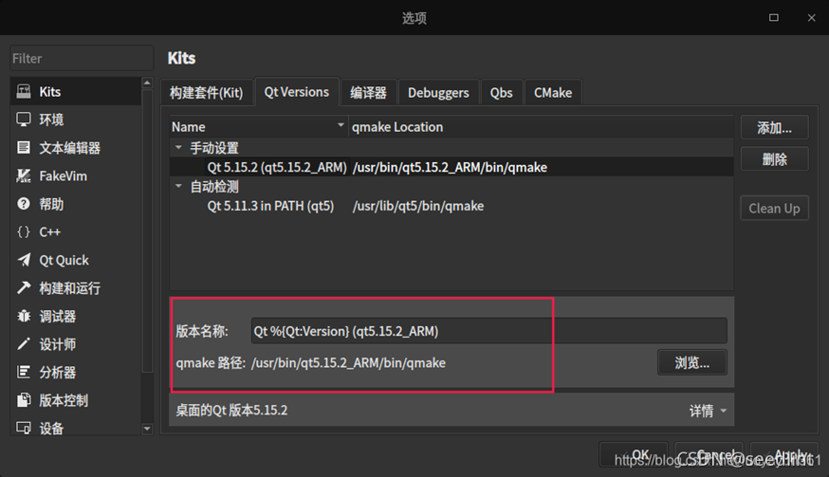This screenshot has height=477, width=829.
Task: Click the OK button
Action: click(634, 454)
